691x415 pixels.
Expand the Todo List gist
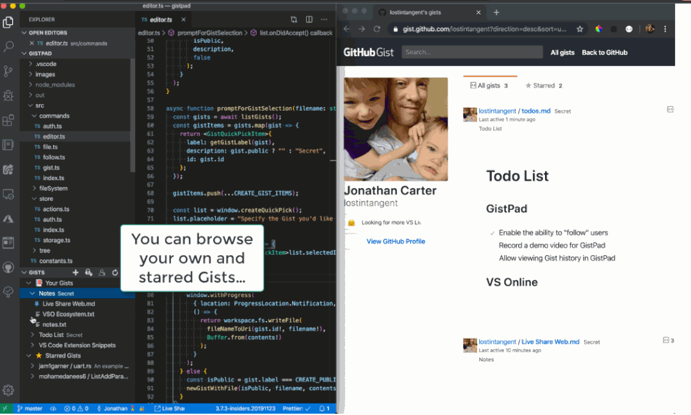[x=51, y=334]
